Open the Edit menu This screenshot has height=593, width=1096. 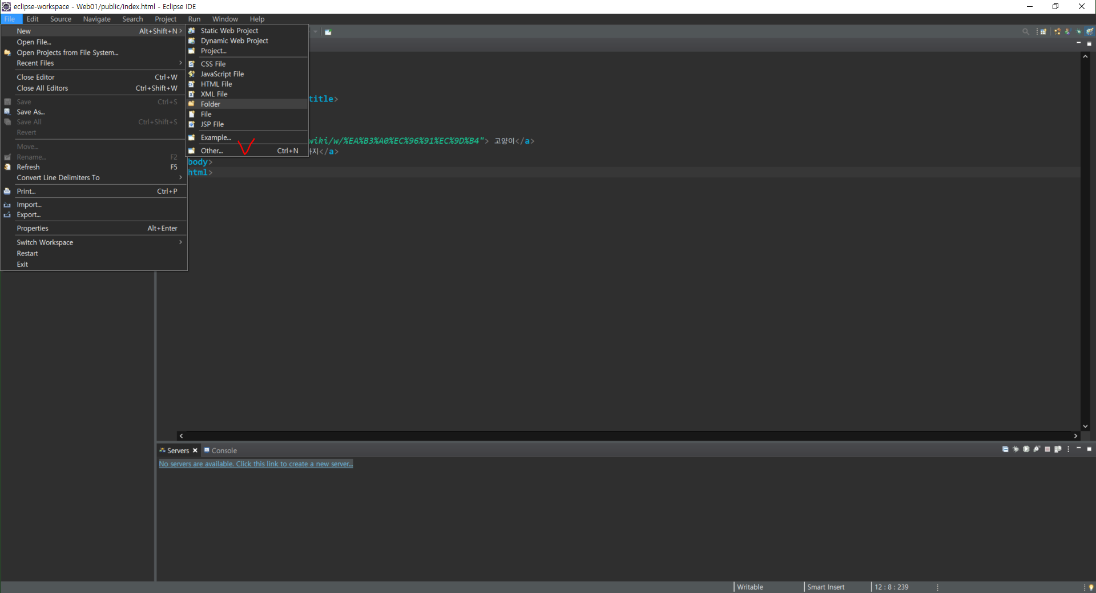[x=33, y=19]
